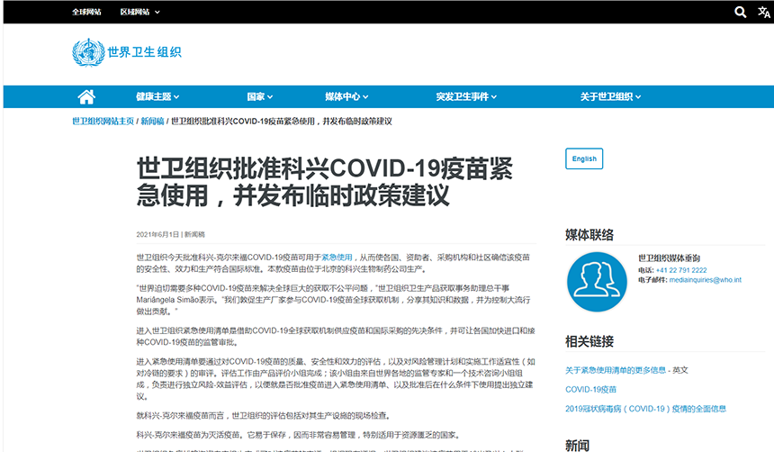Click the 世界卫生组织 logo text
Viewport: 774px width, 452px height.
coord(144,52)
